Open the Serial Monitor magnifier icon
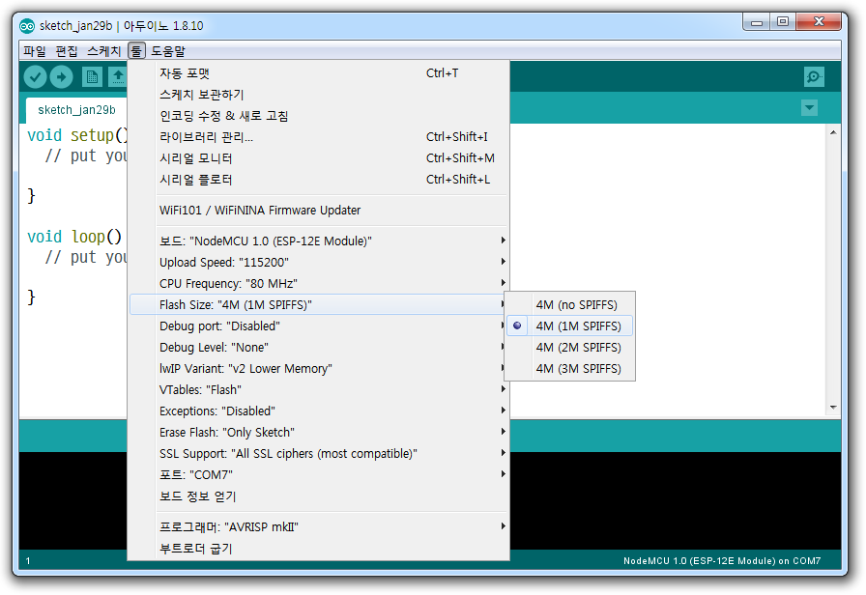Viewport: 866px width, 595px height. (814, 76)
